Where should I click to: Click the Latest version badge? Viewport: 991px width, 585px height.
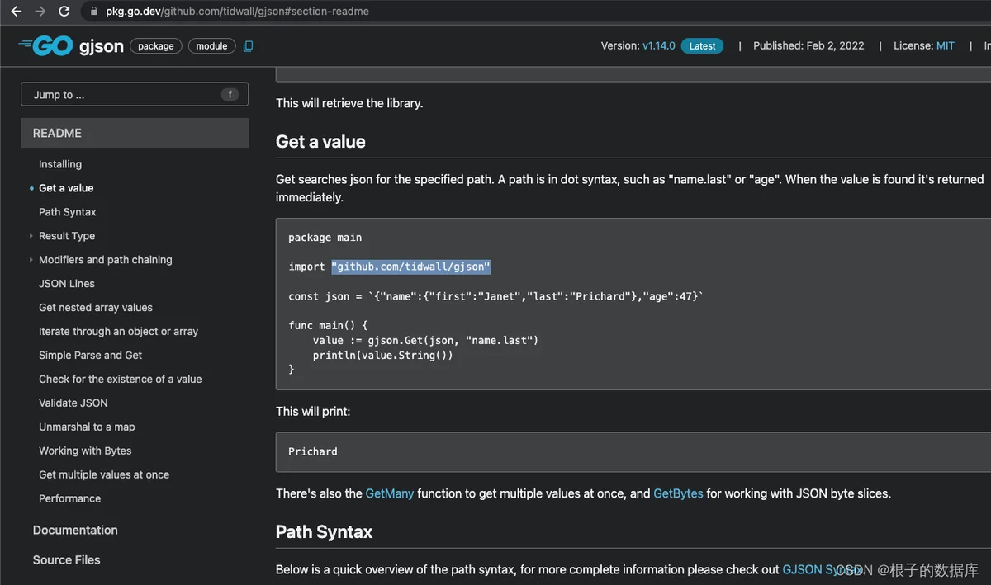(702, 46)
